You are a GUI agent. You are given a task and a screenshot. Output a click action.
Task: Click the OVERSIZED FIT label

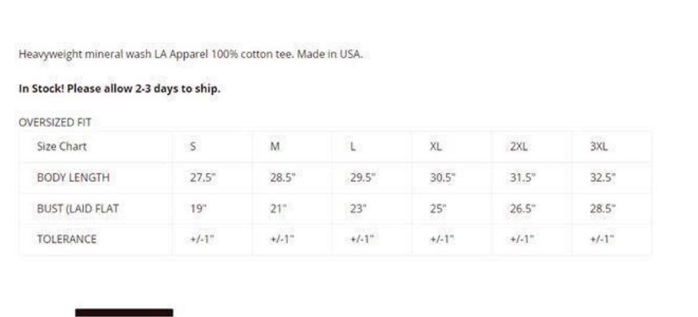[x=55, y=123]
